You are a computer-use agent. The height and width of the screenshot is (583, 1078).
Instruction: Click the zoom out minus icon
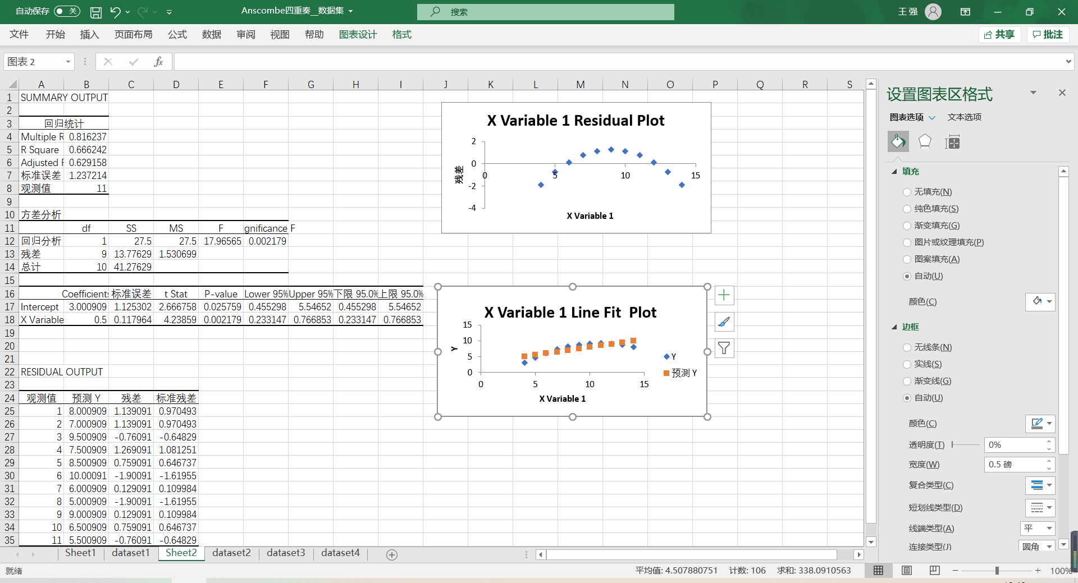[x=955, y=570]
